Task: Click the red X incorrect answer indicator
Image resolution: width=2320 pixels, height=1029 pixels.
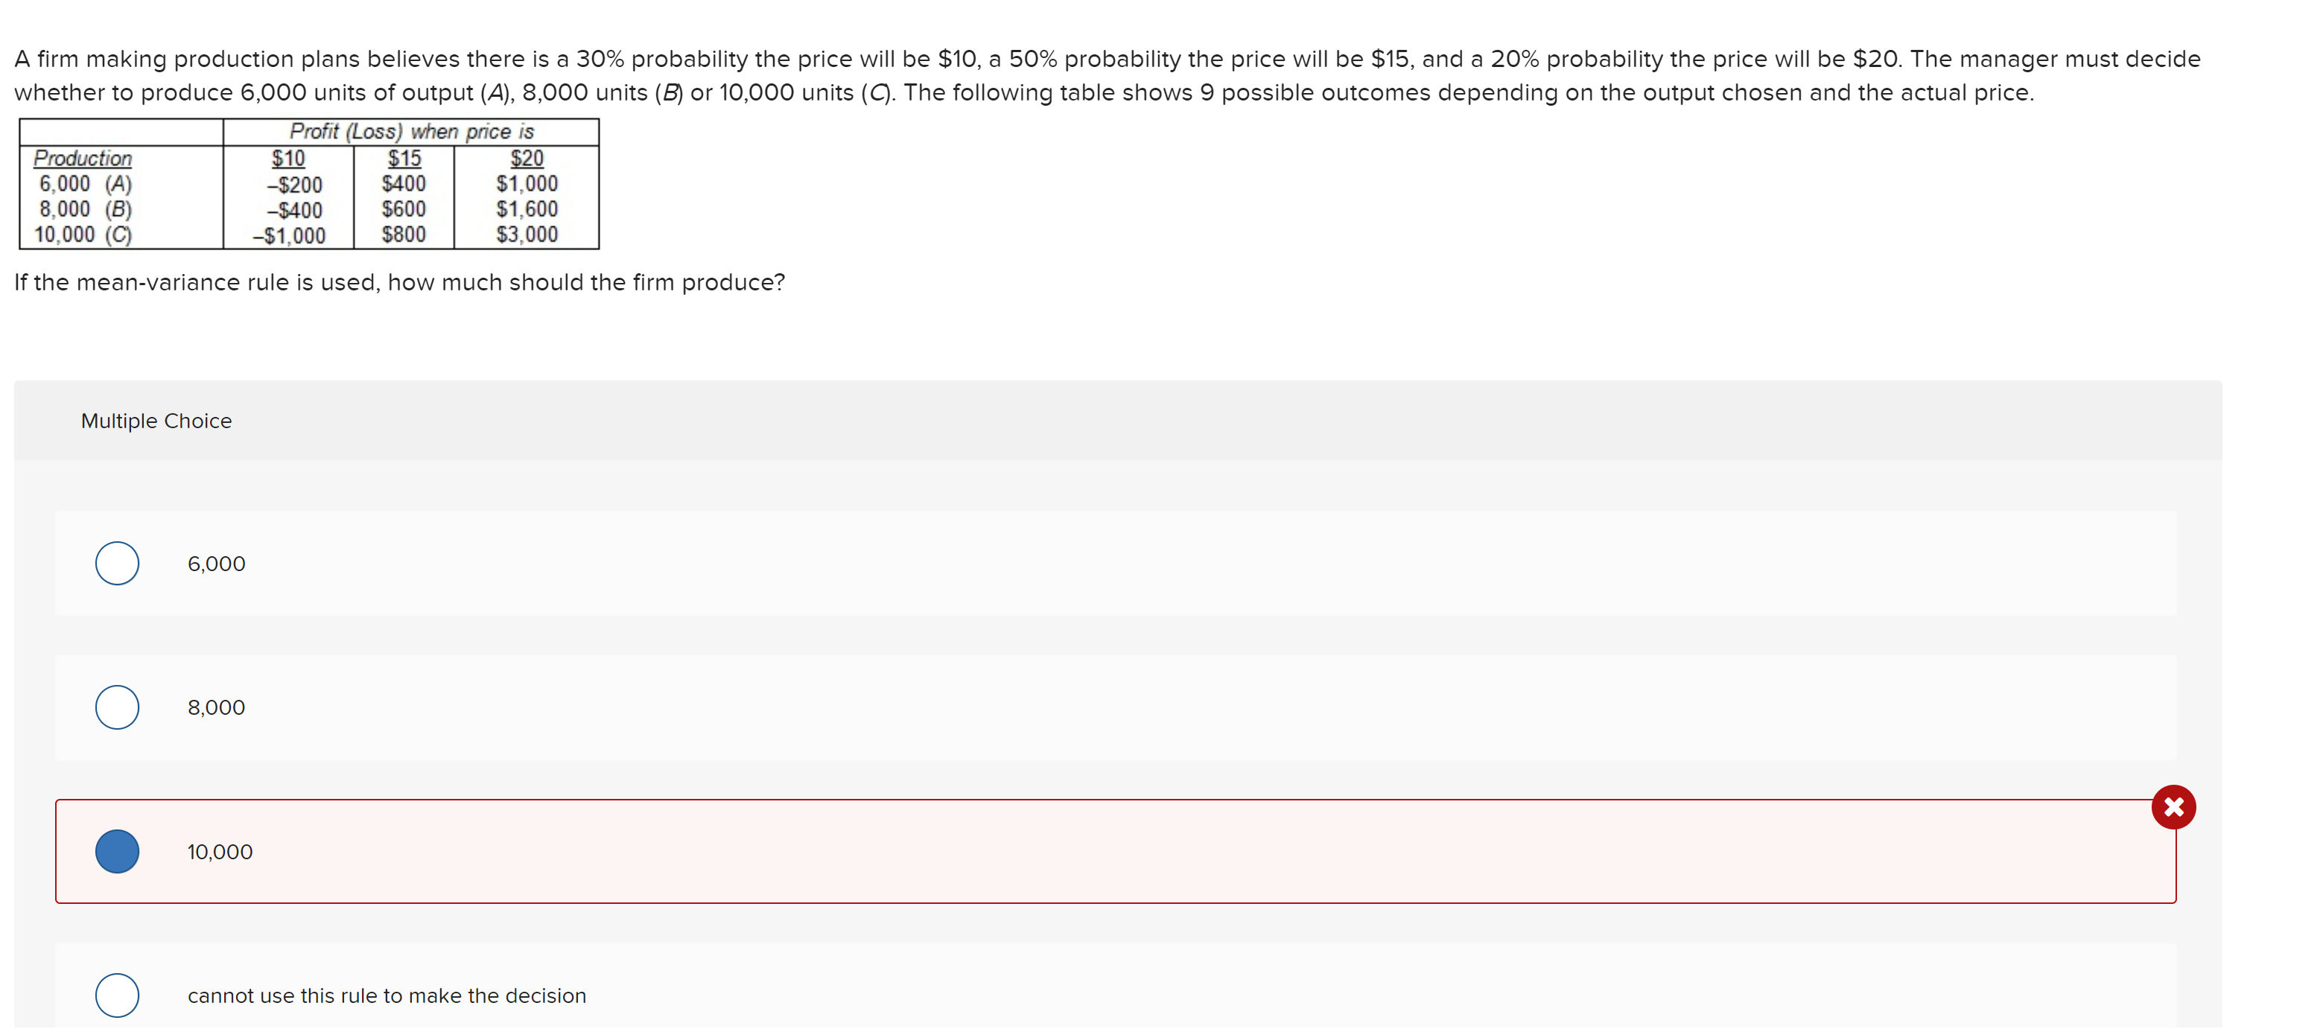Action: [x=2174, y=808]
